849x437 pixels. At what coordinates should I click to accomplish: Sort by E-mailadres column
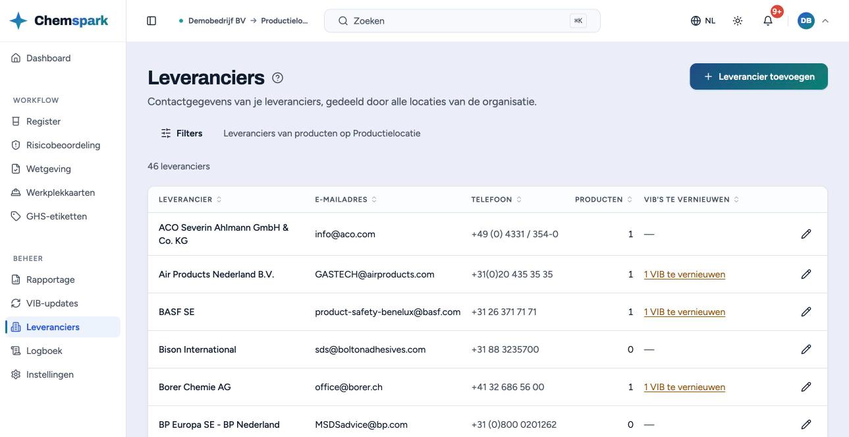click(x=346, y=200)
